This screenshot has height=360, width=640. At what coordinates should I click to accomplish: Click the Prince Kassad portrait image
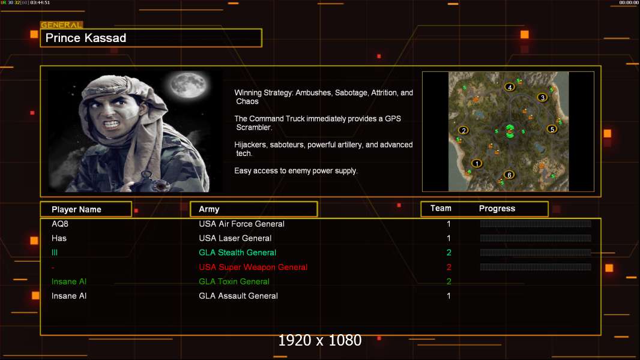(x=136, y=131)
